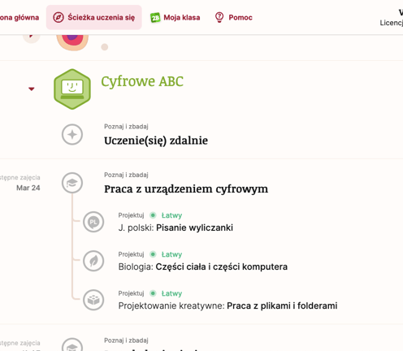Click the compass icon in Ścieżka uczenia się tab
Viewport: 403px width, 351px height.
[58, 18]
